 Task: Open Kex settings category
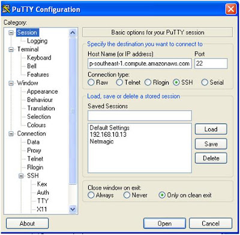(x=42, y=184)
